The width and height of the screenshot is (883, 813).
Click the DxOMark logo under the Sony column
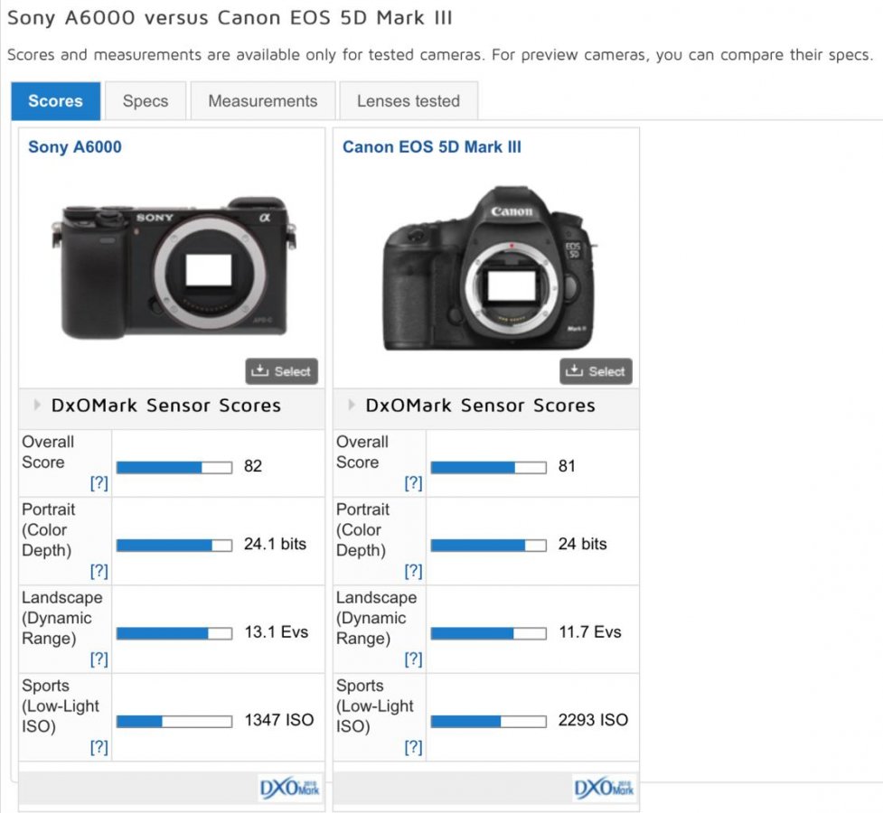(x=288, y=787)
